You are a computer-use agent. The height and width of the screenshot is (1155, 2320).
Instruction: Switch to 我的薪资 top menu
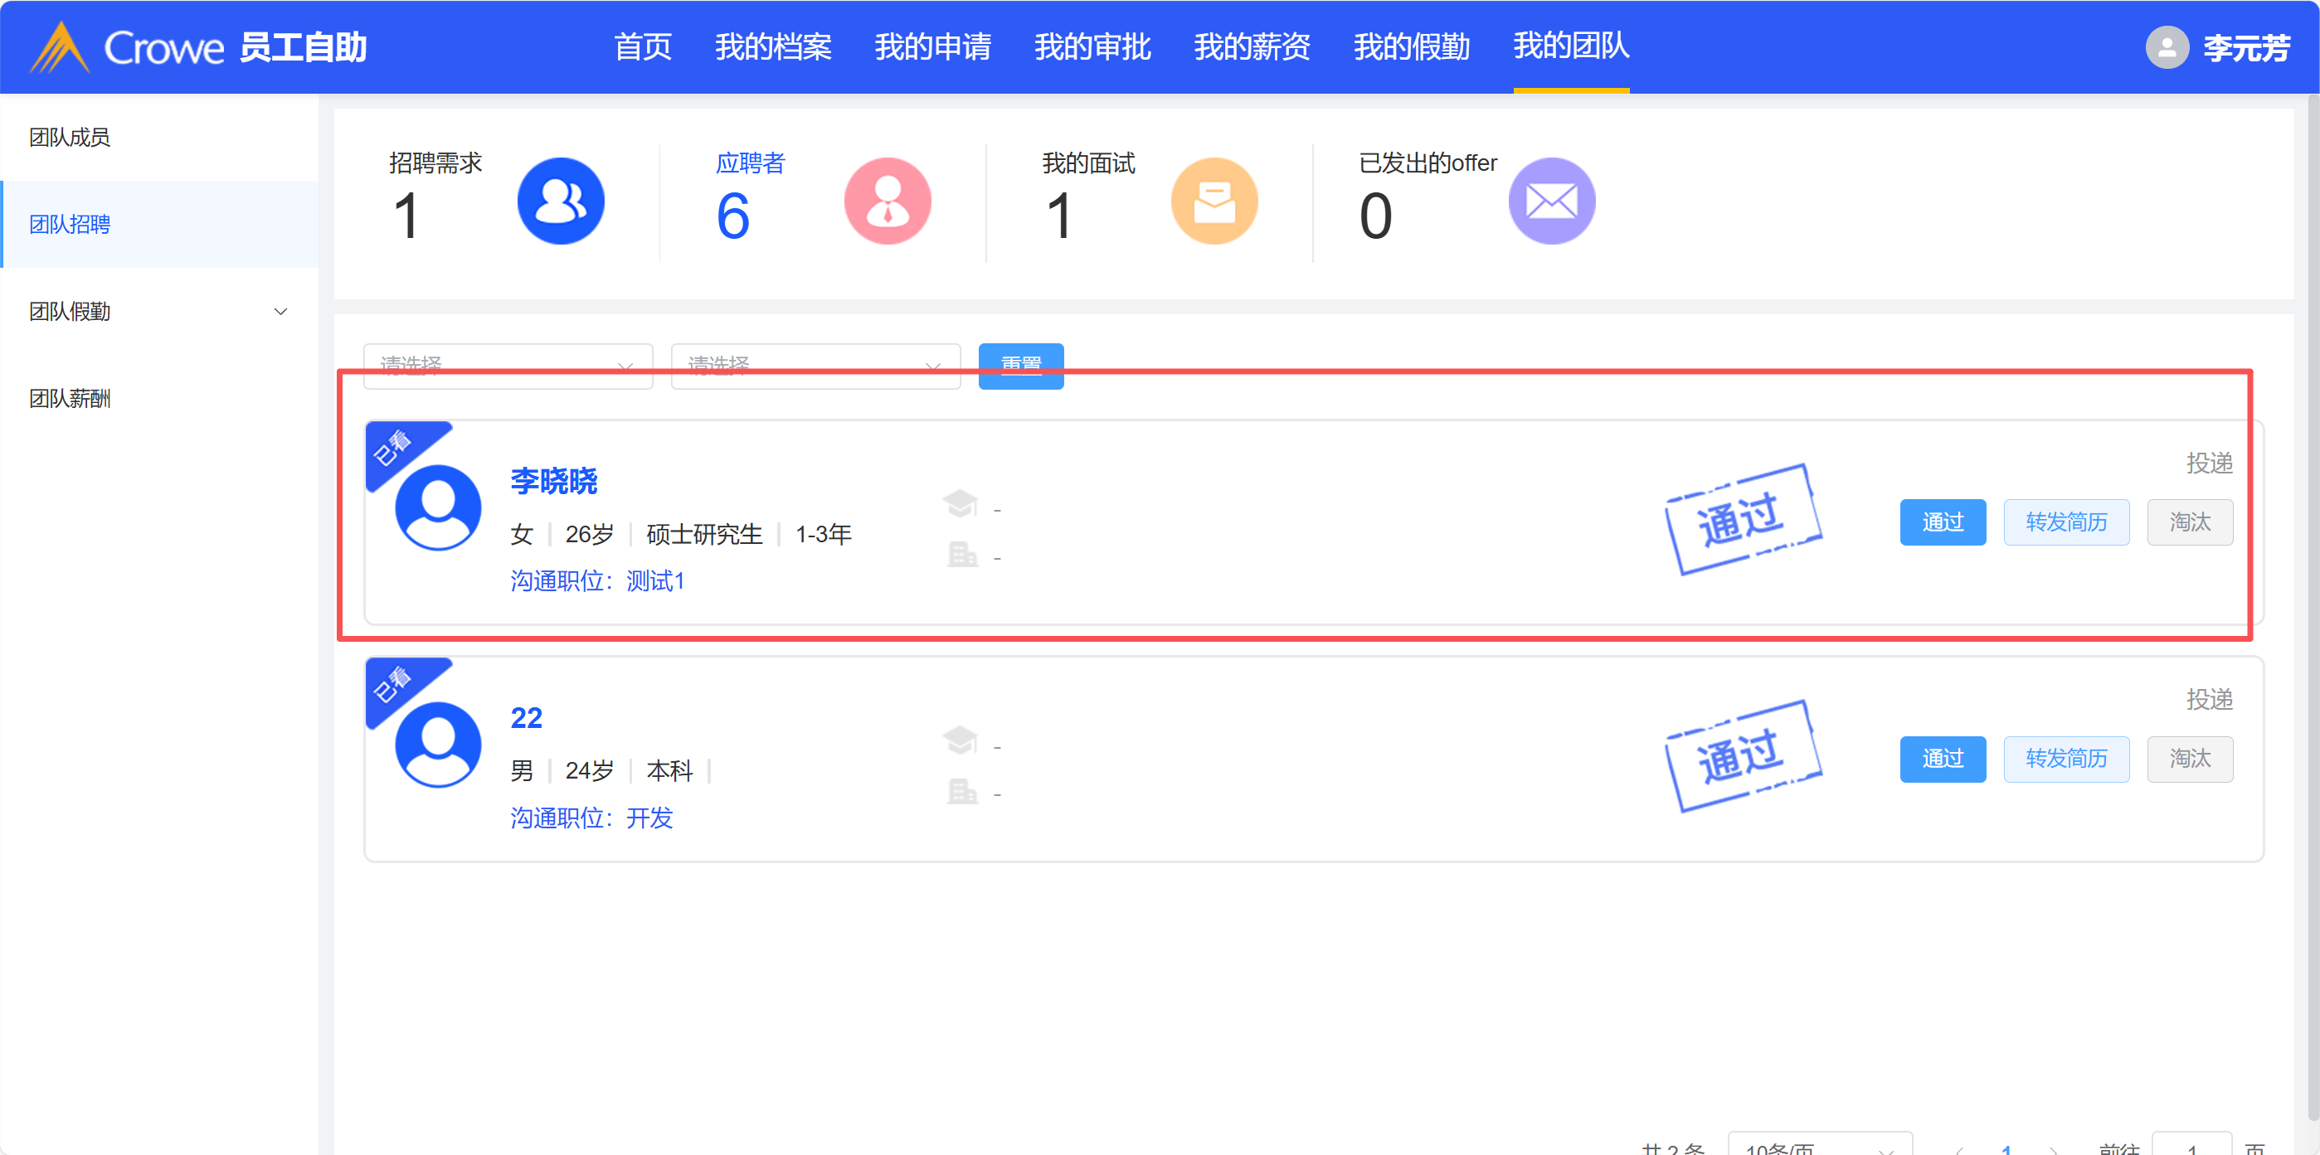pyautogui.click(x=1252, y=46)
